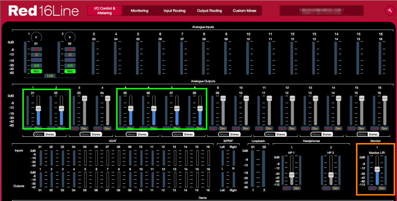Click the analogue output 06 fader handle
397x201 pixels.
click(x=154, y=108)
